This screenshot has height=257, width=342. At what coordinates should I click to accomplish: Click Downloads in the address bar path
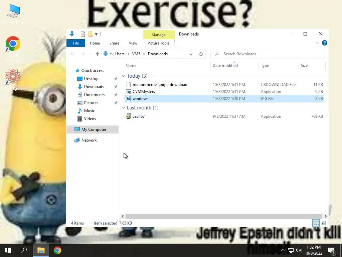click(x=158, y=54)
